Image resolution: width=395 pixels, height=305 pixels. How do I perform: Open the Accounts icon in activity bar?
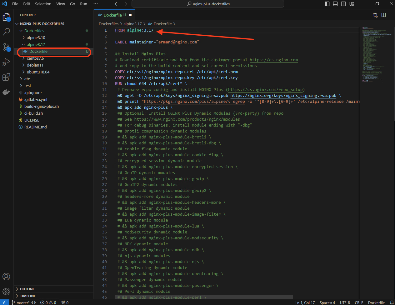[6, 277]
